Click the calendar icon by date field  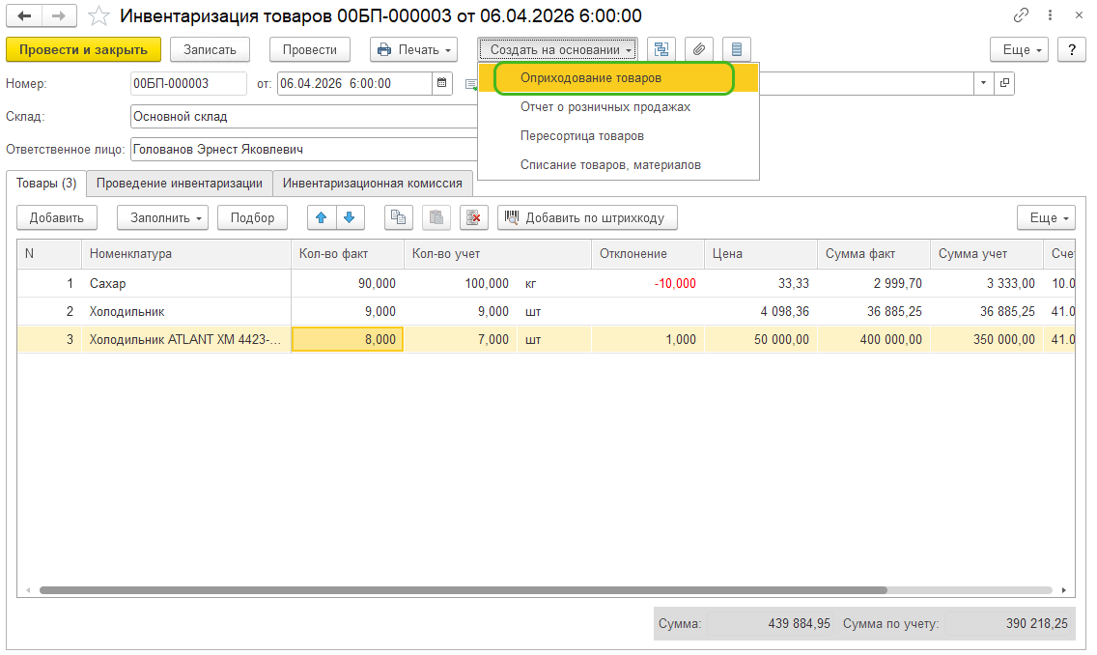click(x=442, y=84)
